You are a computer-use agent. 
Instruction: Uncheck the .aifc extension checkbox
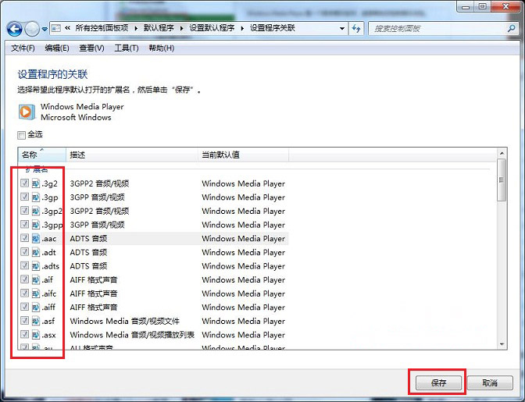(24, 293)
